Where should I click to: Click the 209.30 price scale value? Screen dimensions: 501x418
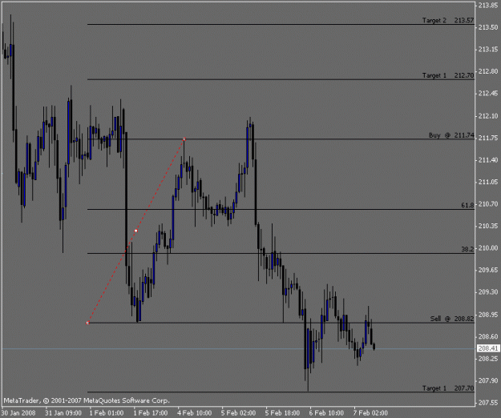[x=488, y=292]
